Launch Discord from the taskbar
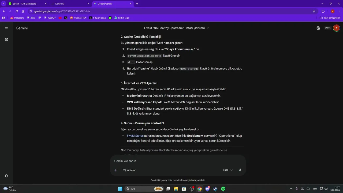 207,189
